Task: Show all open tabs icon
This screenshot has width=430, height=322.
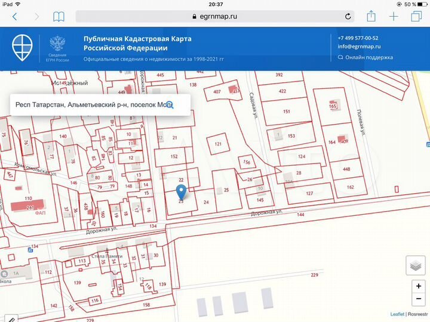Action: pos(416,17)
